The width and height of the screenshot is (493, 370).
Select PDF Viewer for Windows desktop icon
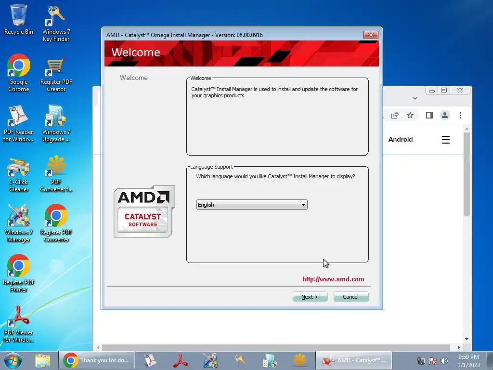18,324
